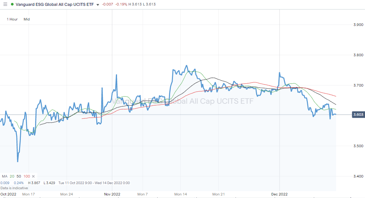Click the Nov 2022 time axis label
This screenshot has width=365, height=198.
tap(112, 194)
